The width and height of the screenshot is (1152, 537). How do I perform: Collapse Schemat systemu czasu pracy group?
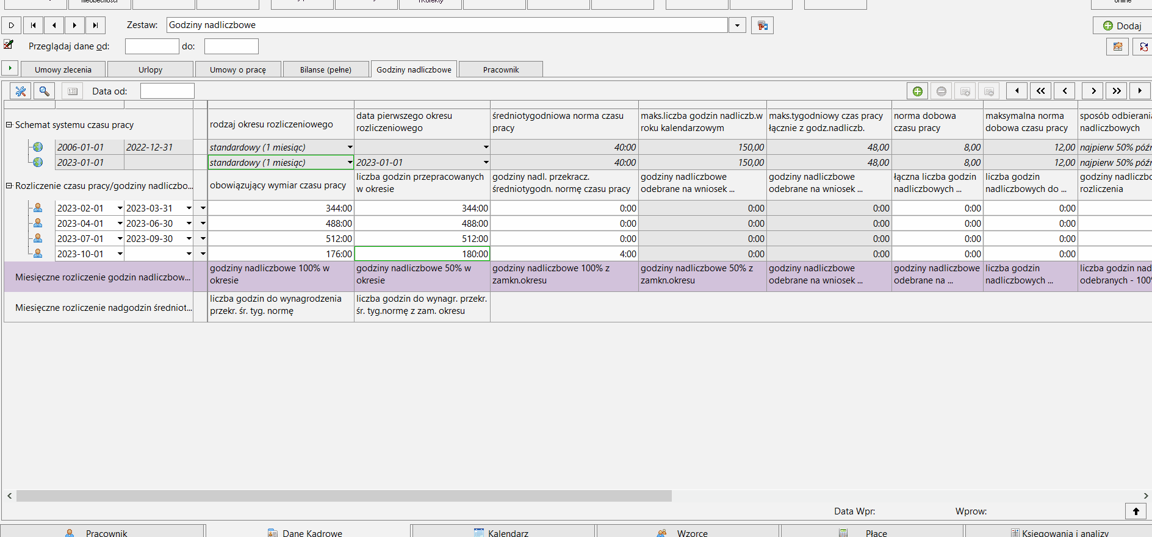pyautogui.click(x=9, y=124)
